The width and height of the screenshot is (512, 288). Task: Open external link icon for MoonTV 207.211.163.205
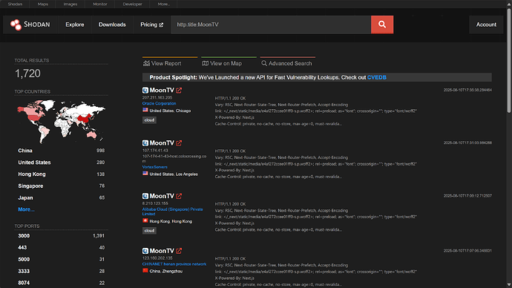coord(179,91)
